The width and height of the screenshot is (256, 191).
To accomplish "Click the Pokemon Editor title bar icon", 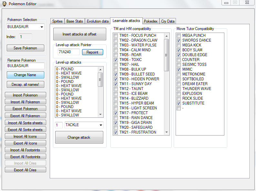I will point(4,4).
